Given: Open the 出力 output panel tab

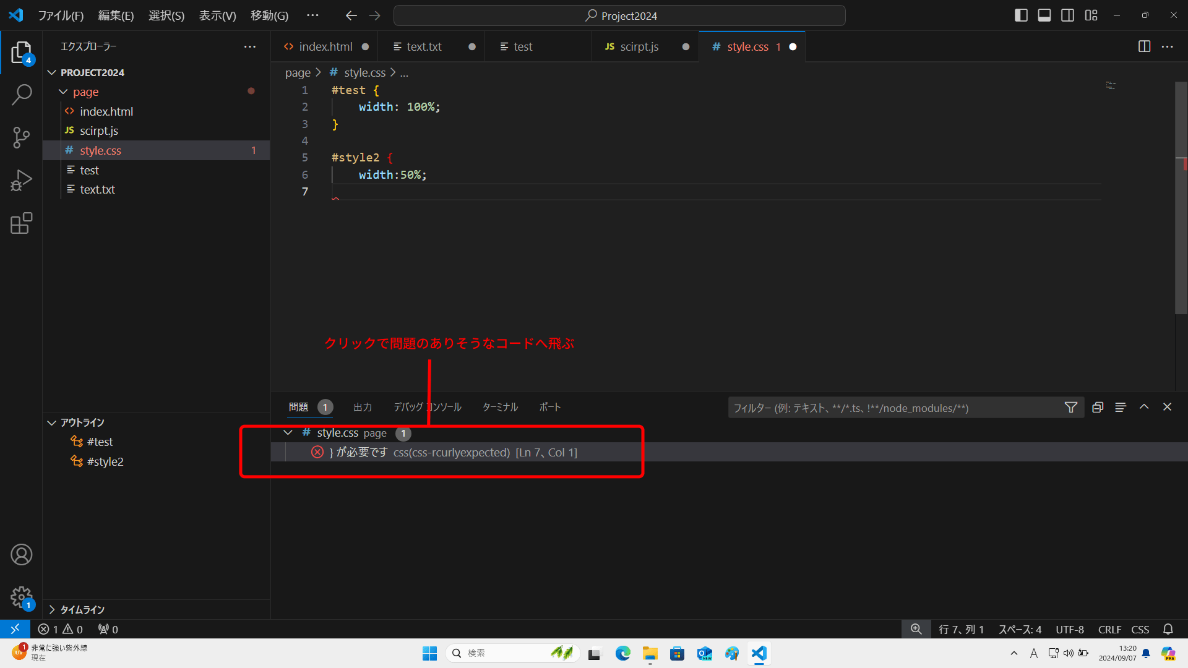Looking at the screenshot, I should [363, 407].
